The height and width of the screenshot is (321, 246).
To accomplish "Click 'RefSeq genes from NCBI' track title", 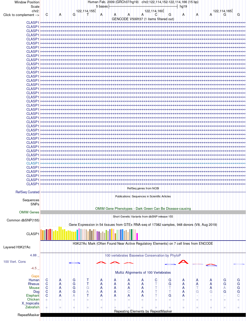I will click(143, 188).
